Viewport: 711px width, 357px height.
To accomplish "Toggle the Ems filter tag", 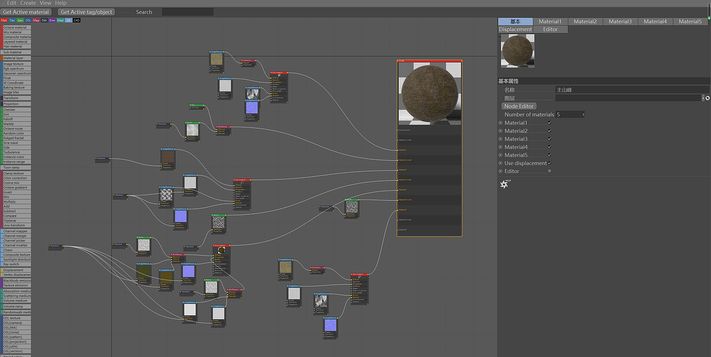I will click(52, 20).
